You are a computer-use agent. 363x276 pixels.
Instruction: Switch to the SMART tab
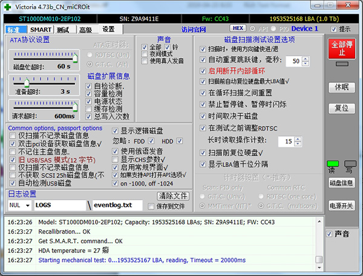41,30
